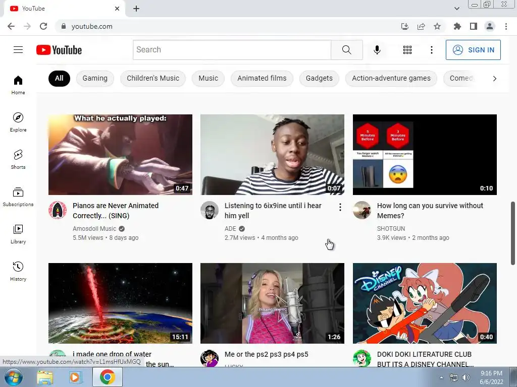The image size is (517, 387).
Task: Open Listening to 6ix9ine video title
Action: tap(273, 211)
